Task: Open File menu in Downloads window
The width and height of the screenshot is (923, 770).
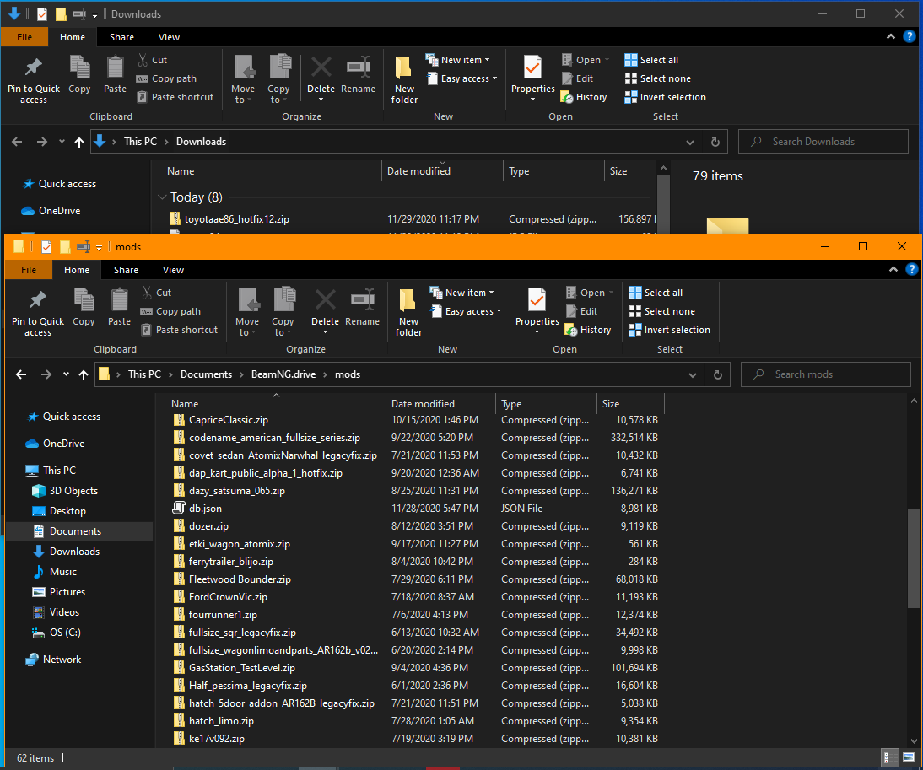Action: pos(24,37)
